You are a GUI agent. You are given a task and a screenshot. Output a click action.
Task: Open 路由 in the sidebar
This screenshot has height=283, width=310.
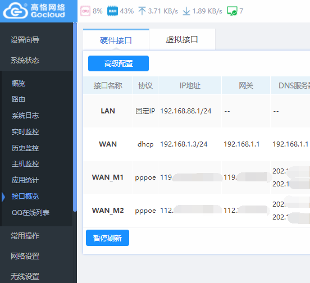(19, 99)
